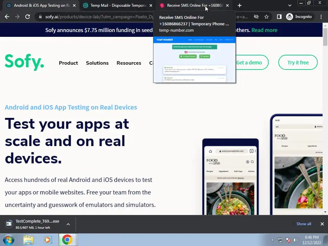
Task: Open the third-party cookies blocked eye icon
Action: [256, 17]
